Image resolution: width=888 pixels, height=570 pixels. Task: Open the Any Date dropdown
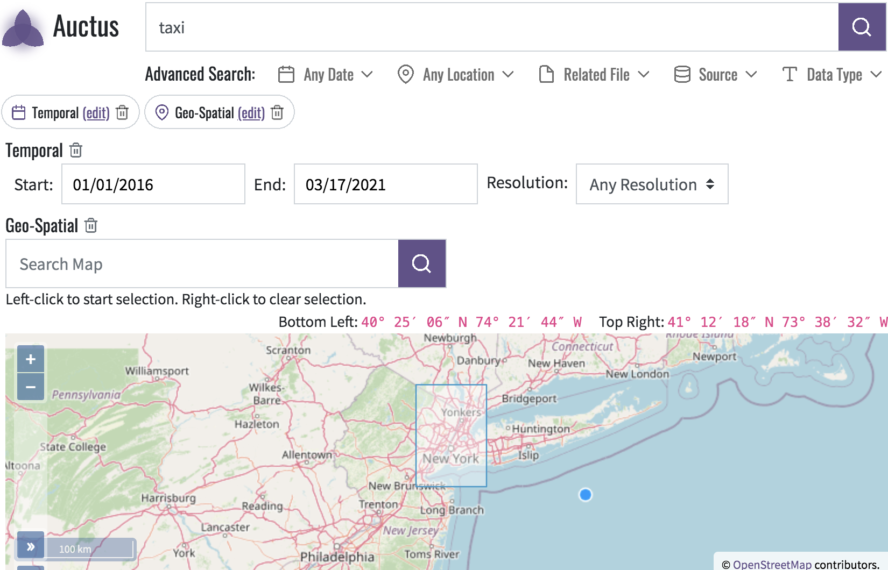[x=326, y=74]
